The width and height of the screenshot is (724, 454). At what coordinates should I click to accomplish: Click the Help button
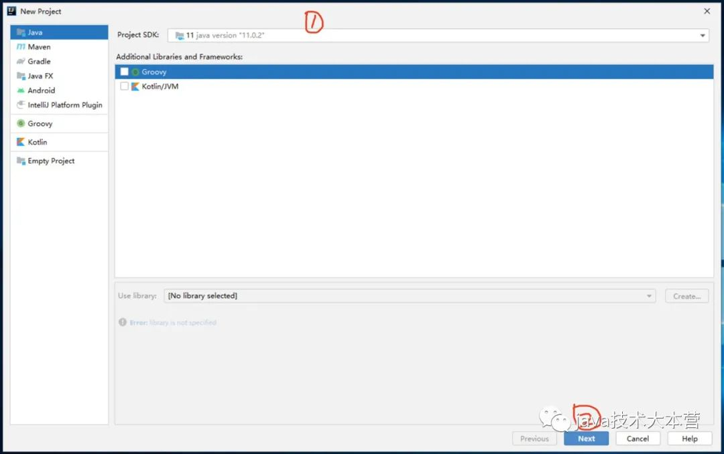coord(690,439)
